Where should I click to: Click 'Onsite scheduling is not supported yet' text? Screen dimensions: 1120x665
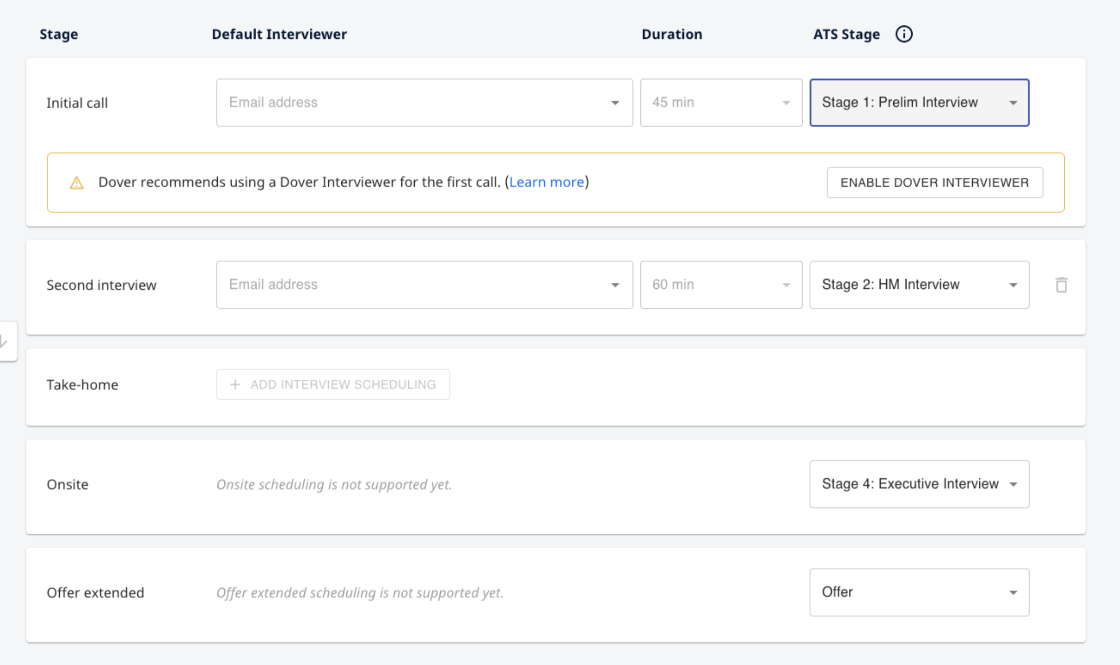tap(334, 485)
